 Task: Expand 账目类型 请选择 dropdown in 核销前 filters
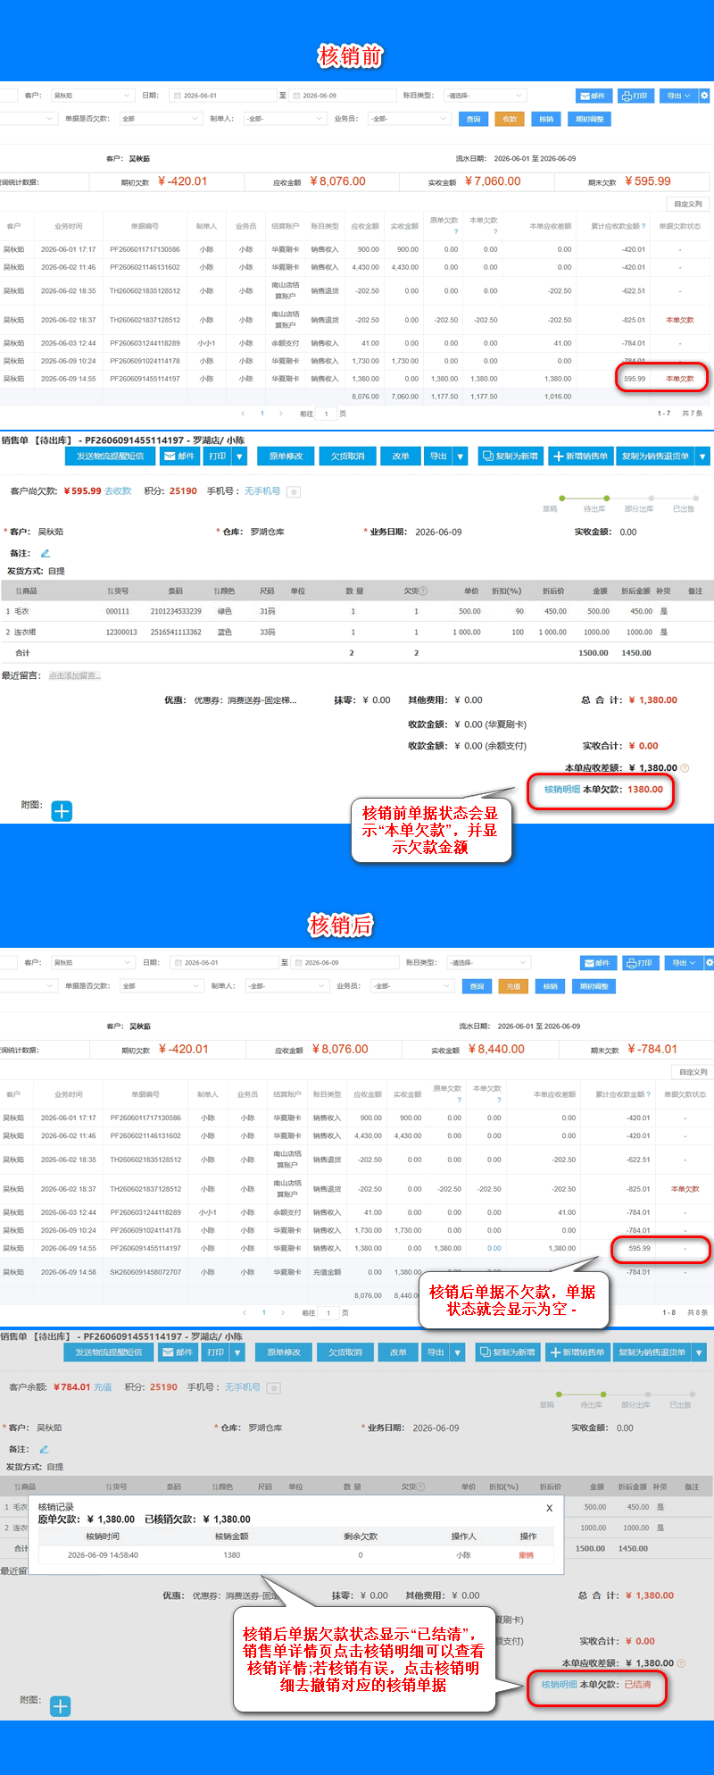tap(486, 96)
